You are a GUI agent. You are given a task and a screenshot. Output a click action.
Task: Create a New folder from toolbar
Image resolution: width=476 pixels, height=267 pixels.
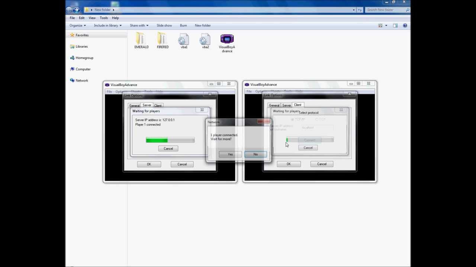[x=203, y=26]
